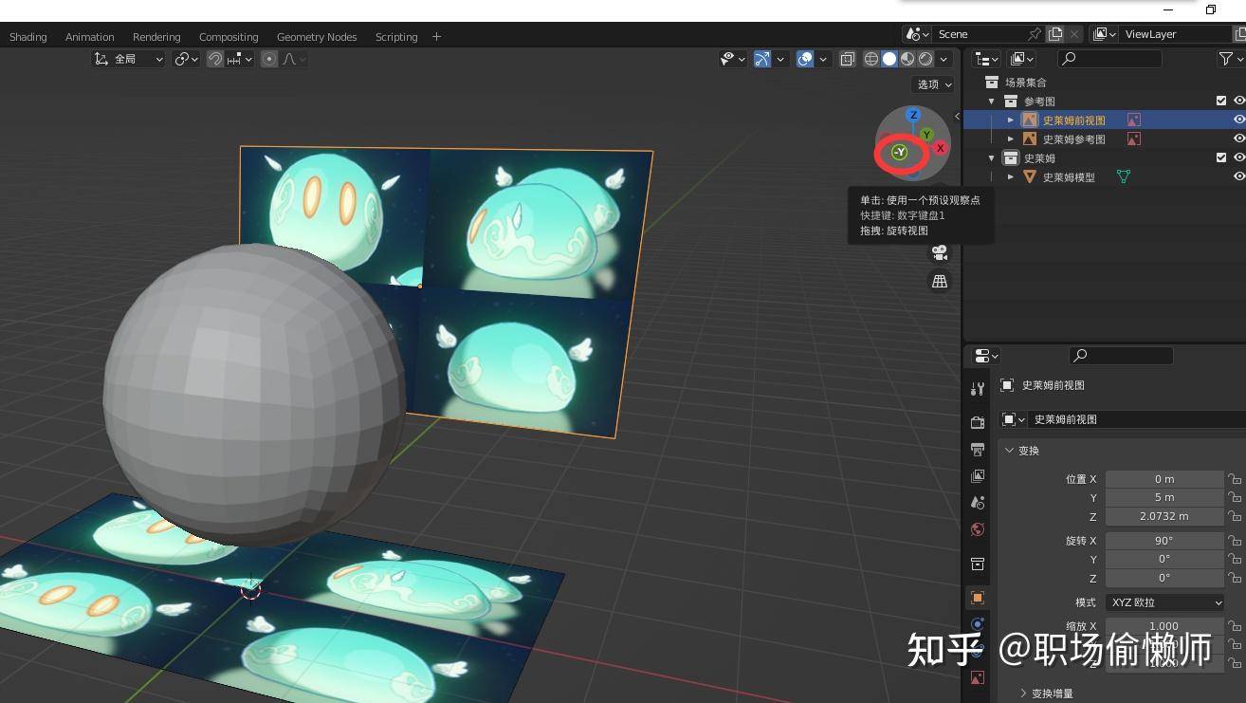
Task: Open Object properties tab (orange square)
Action: pyautogui.click(x=978, y=598)
